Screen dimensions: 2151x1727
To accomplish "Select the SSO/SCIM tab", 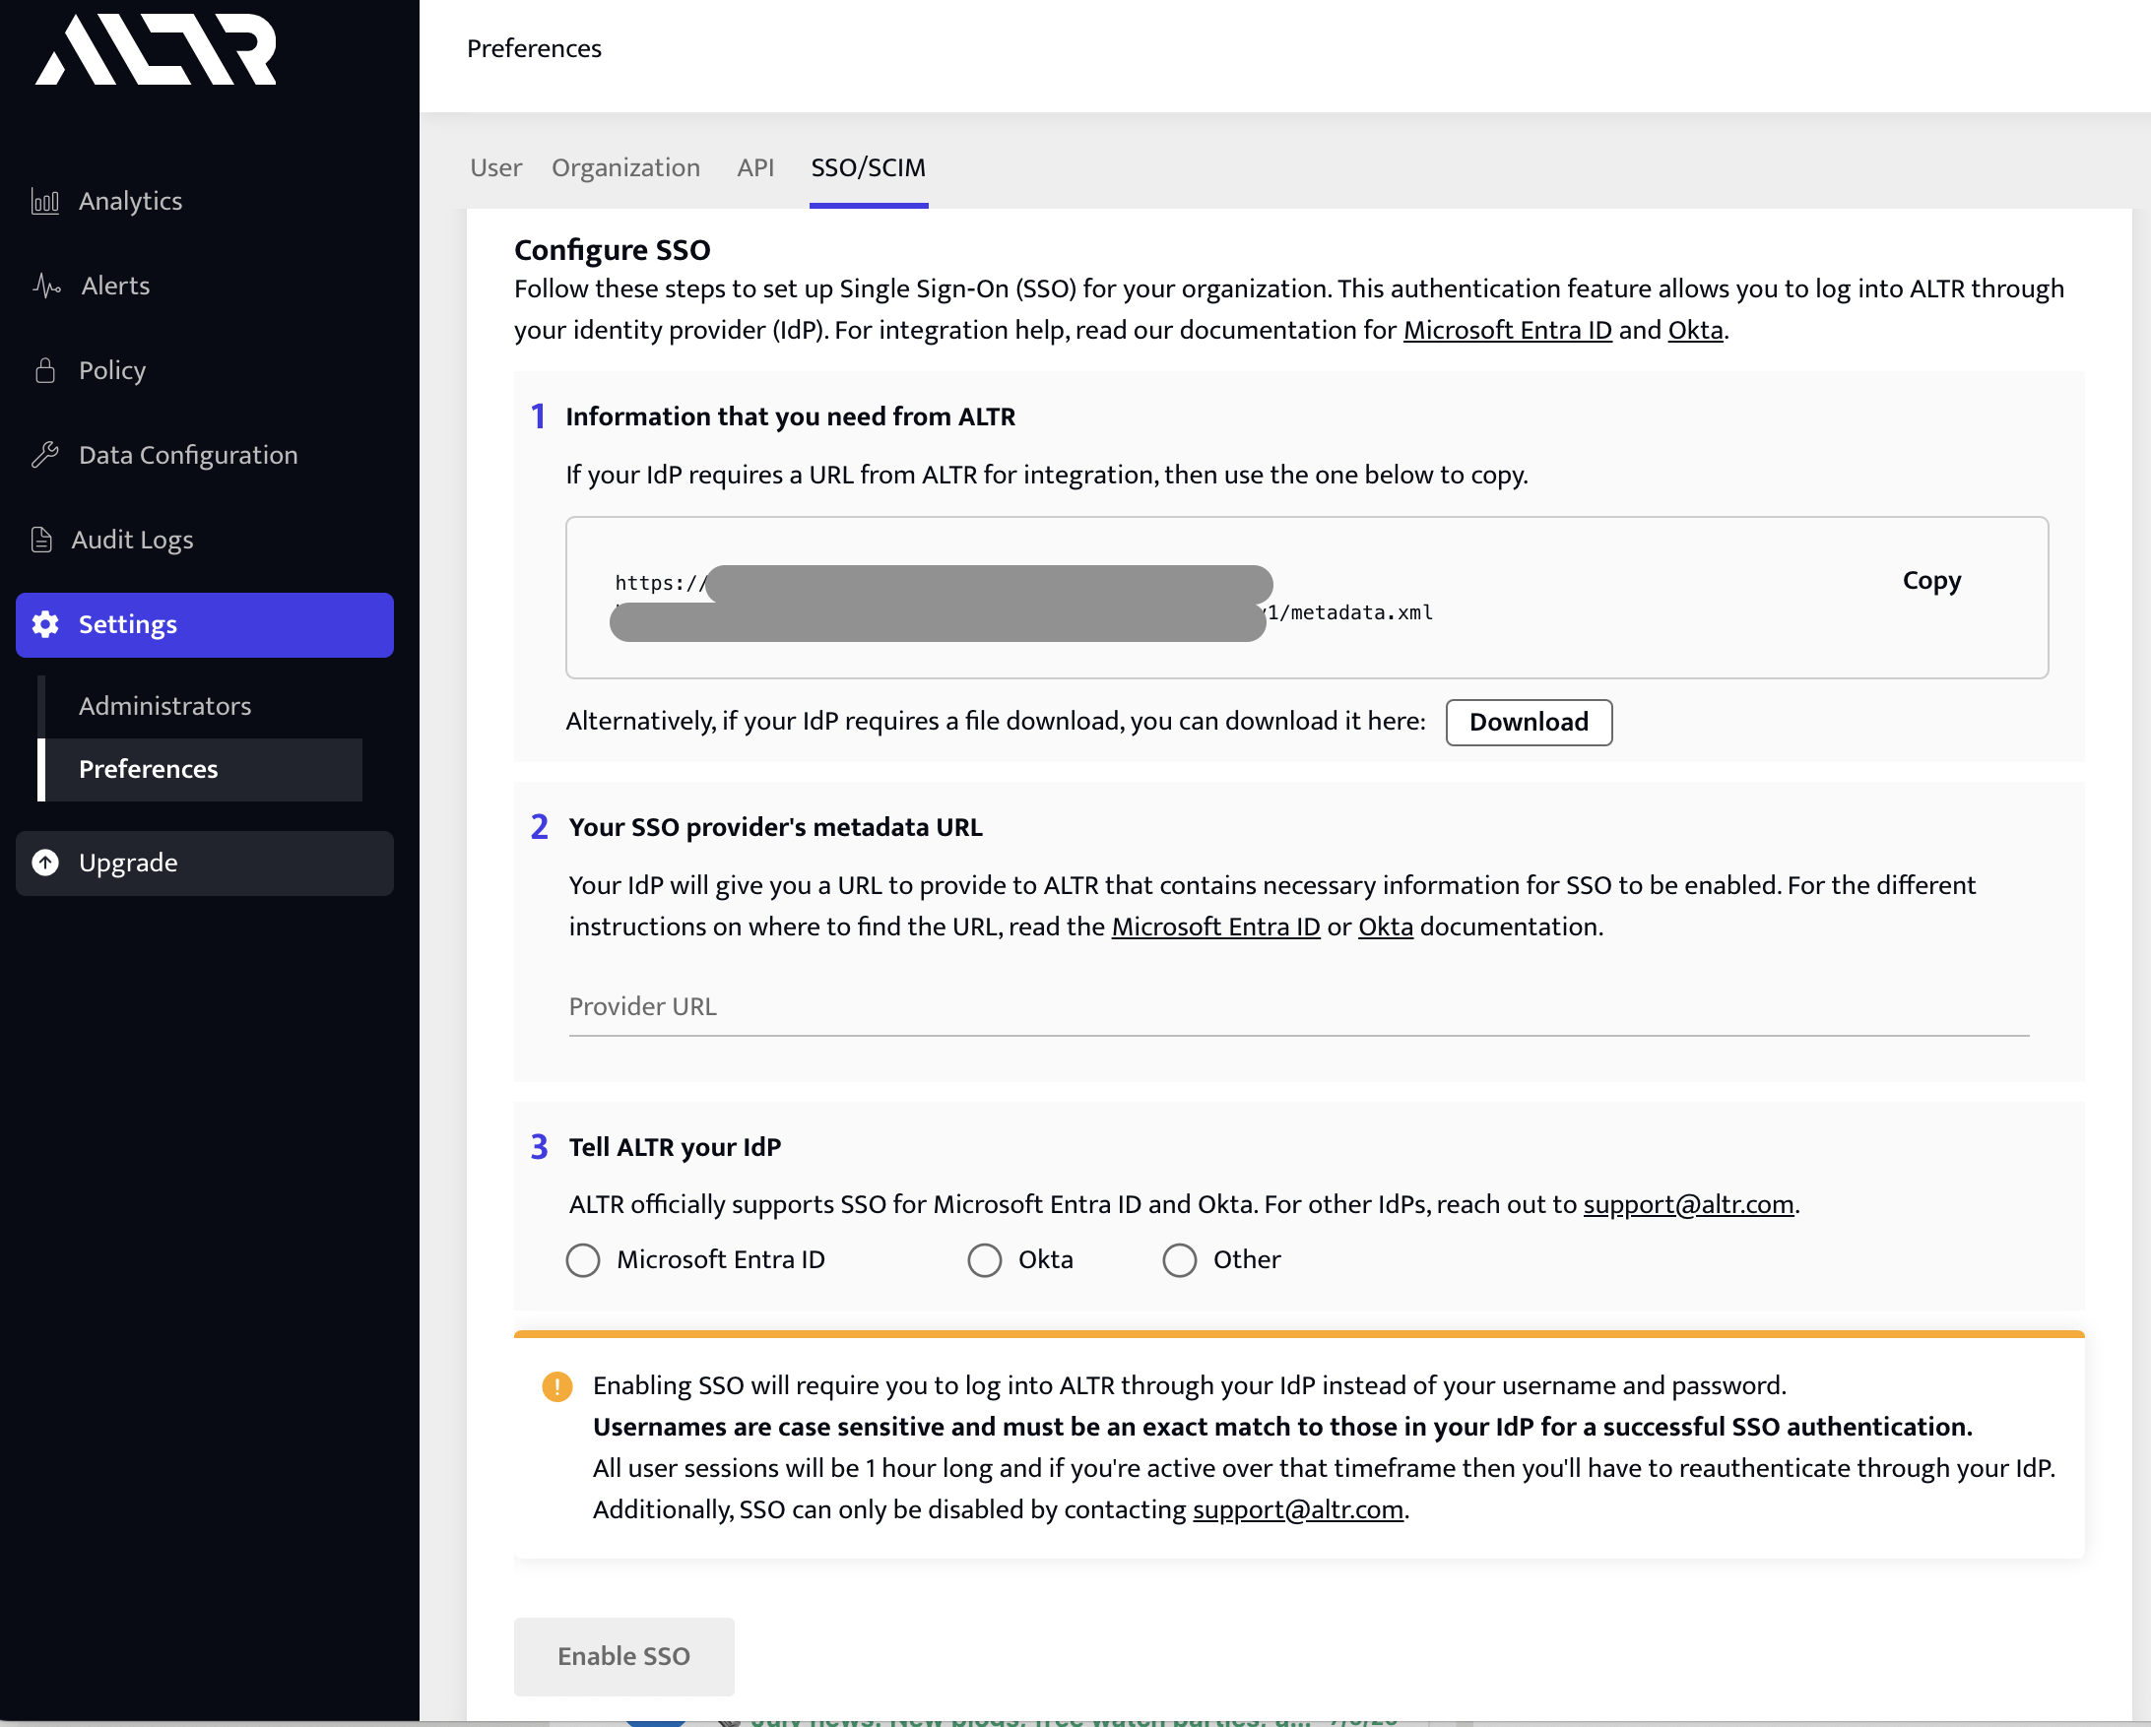I will [868, 167].
